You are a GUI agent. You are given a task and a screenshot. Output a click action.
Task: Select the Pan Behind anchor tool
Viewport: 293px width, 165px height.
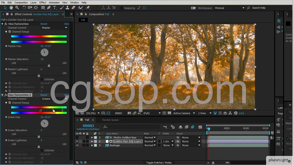click(36, 8)
